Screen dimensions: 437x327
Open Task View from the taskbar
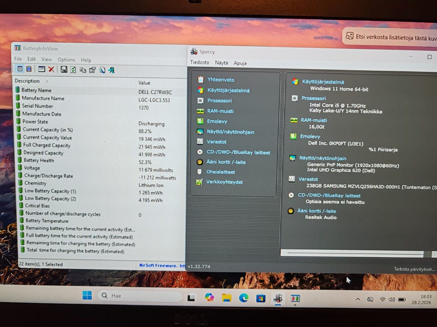pos(191,298)
